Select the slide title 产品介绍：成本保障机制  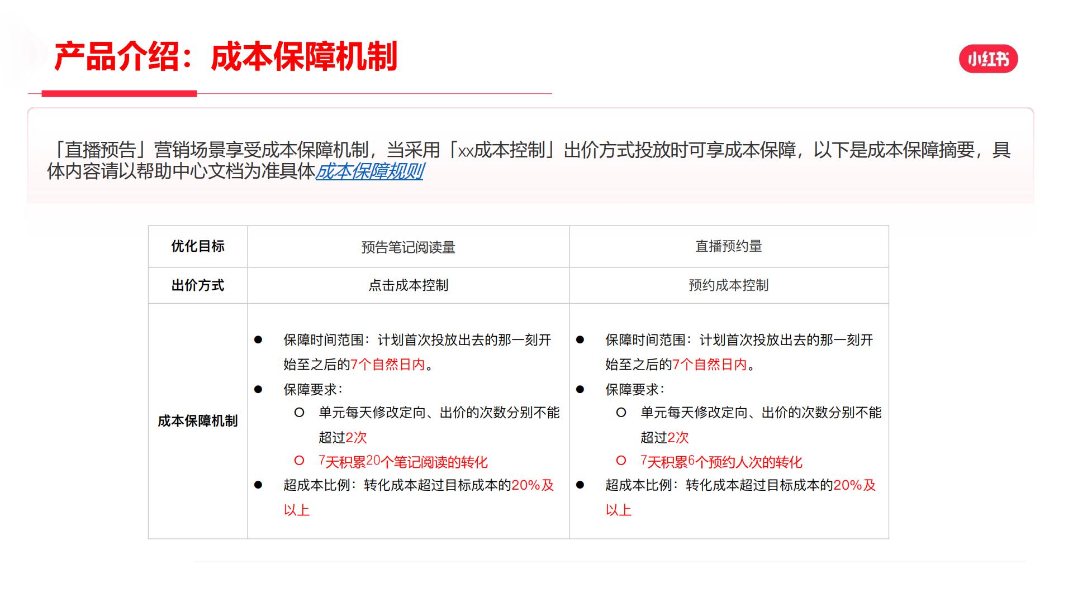coord(225,56)
